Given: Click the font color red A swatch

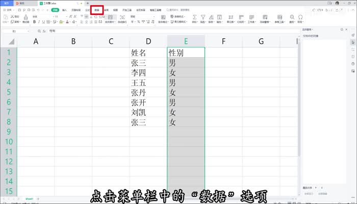Looking at the screenshot, I should coord(67,22).
